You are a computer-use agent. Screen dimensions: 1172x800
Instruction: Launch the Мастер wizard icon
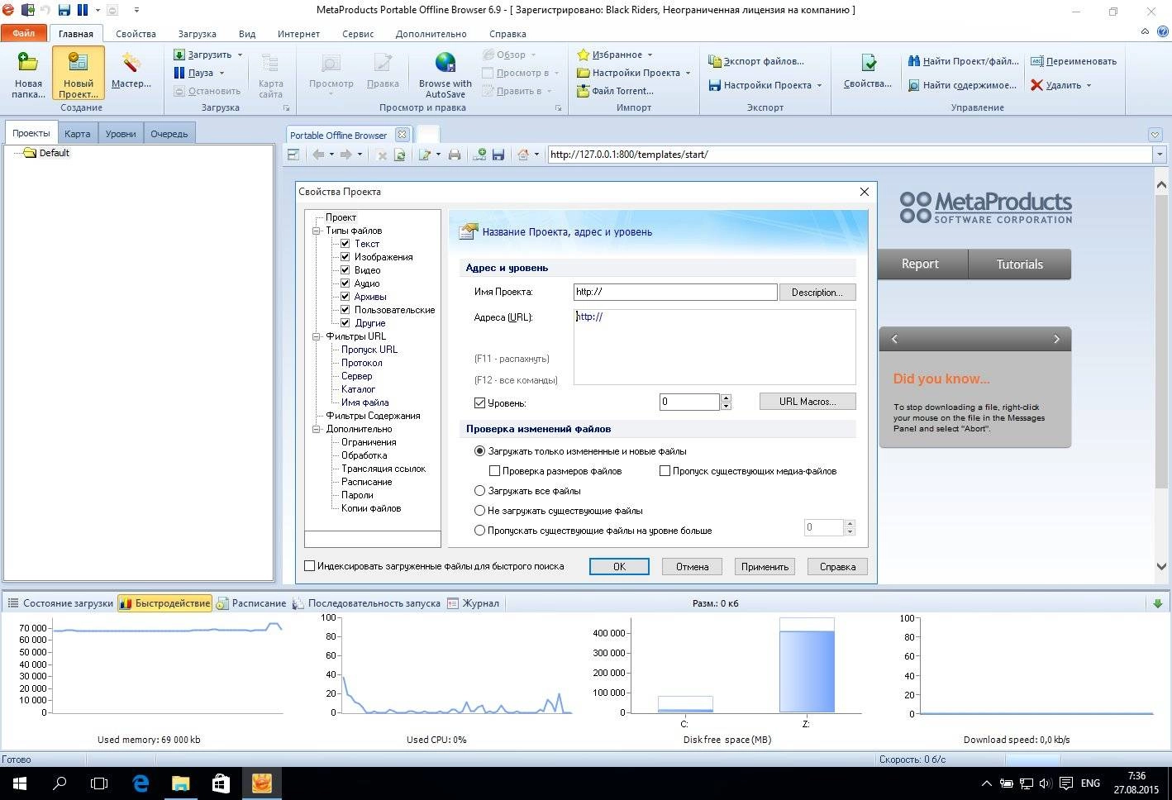[131, 64]
